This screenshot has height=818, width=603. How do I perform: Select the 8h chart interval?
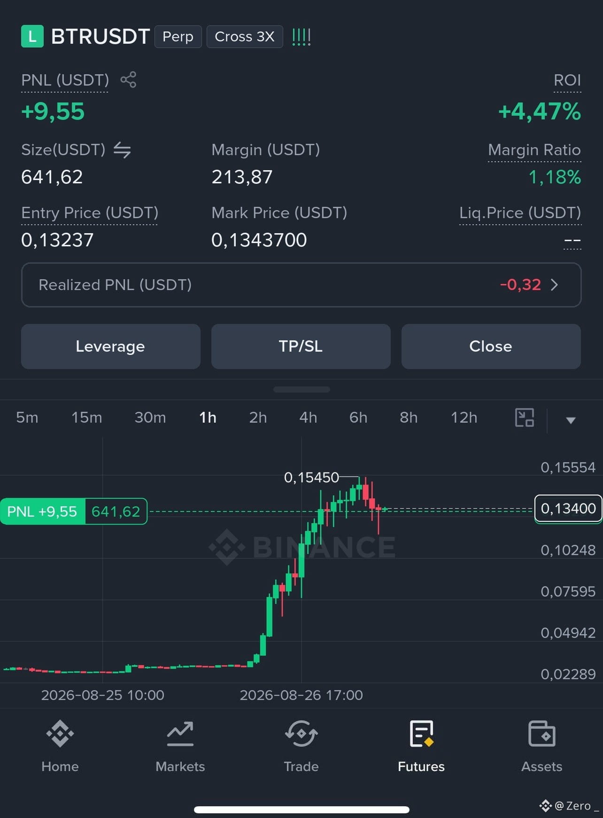409,417
